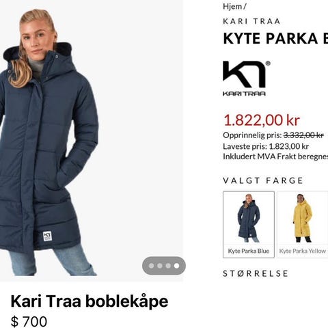Click the VALGT FARGE section label

[263, 180]
